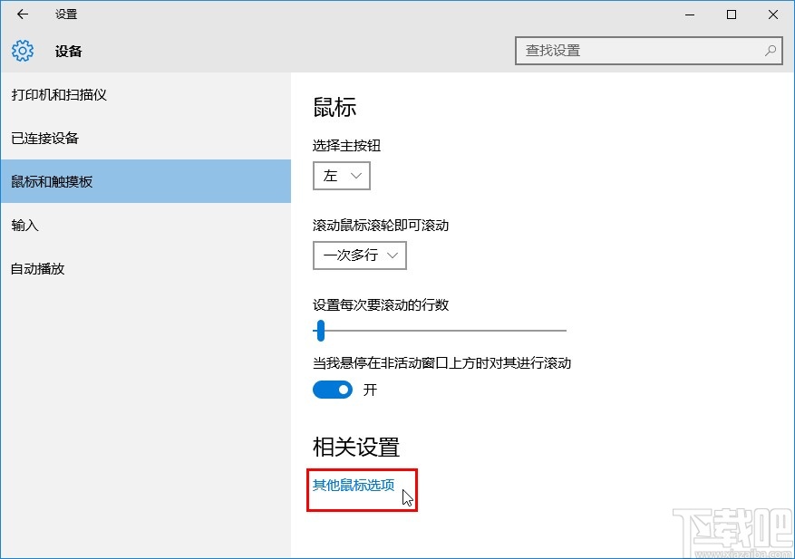Expand the scroll wheel dropdown showing 一次多行

click(359, 255)
